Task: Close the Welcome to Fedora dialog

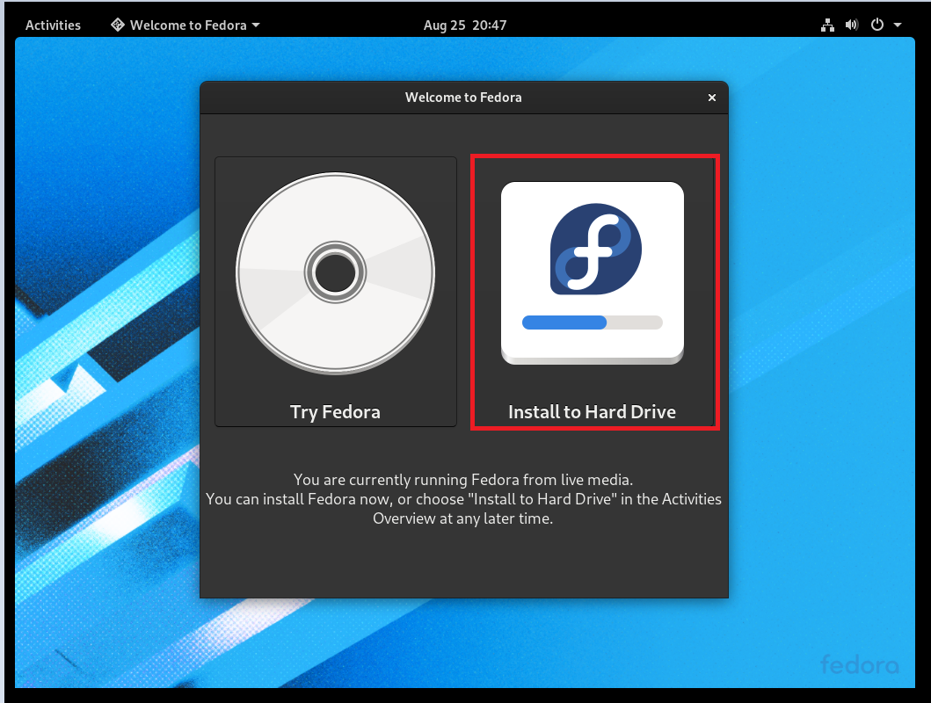Action: [712, 98]
